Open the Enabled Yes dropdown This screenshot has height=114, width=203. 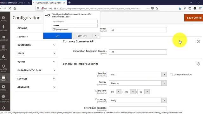(x=138, y=75)
